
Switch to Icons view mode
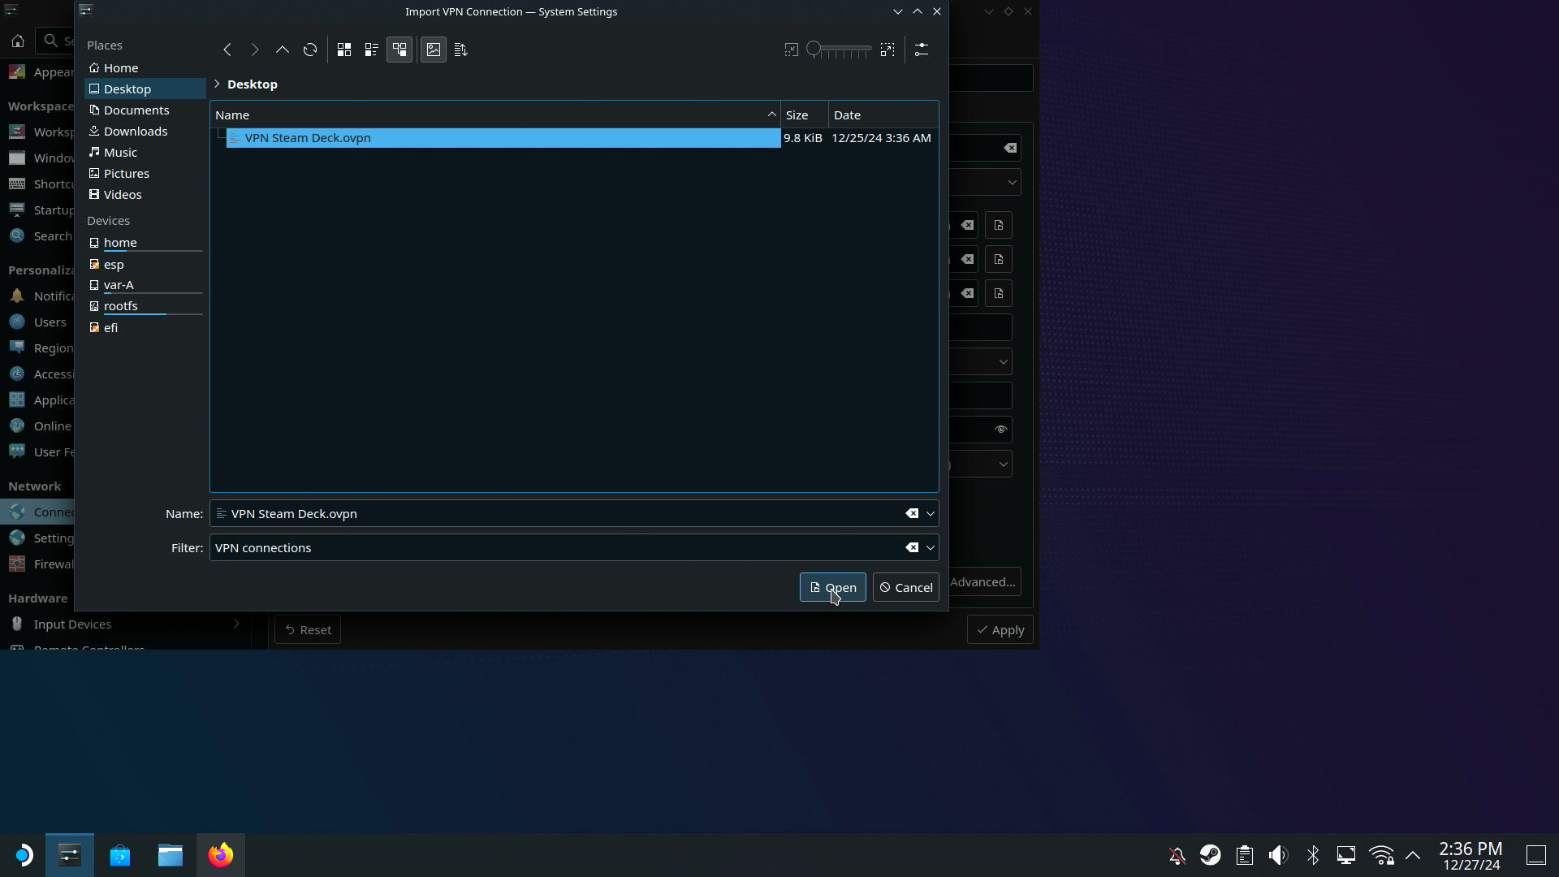click(x=344, y=50)
